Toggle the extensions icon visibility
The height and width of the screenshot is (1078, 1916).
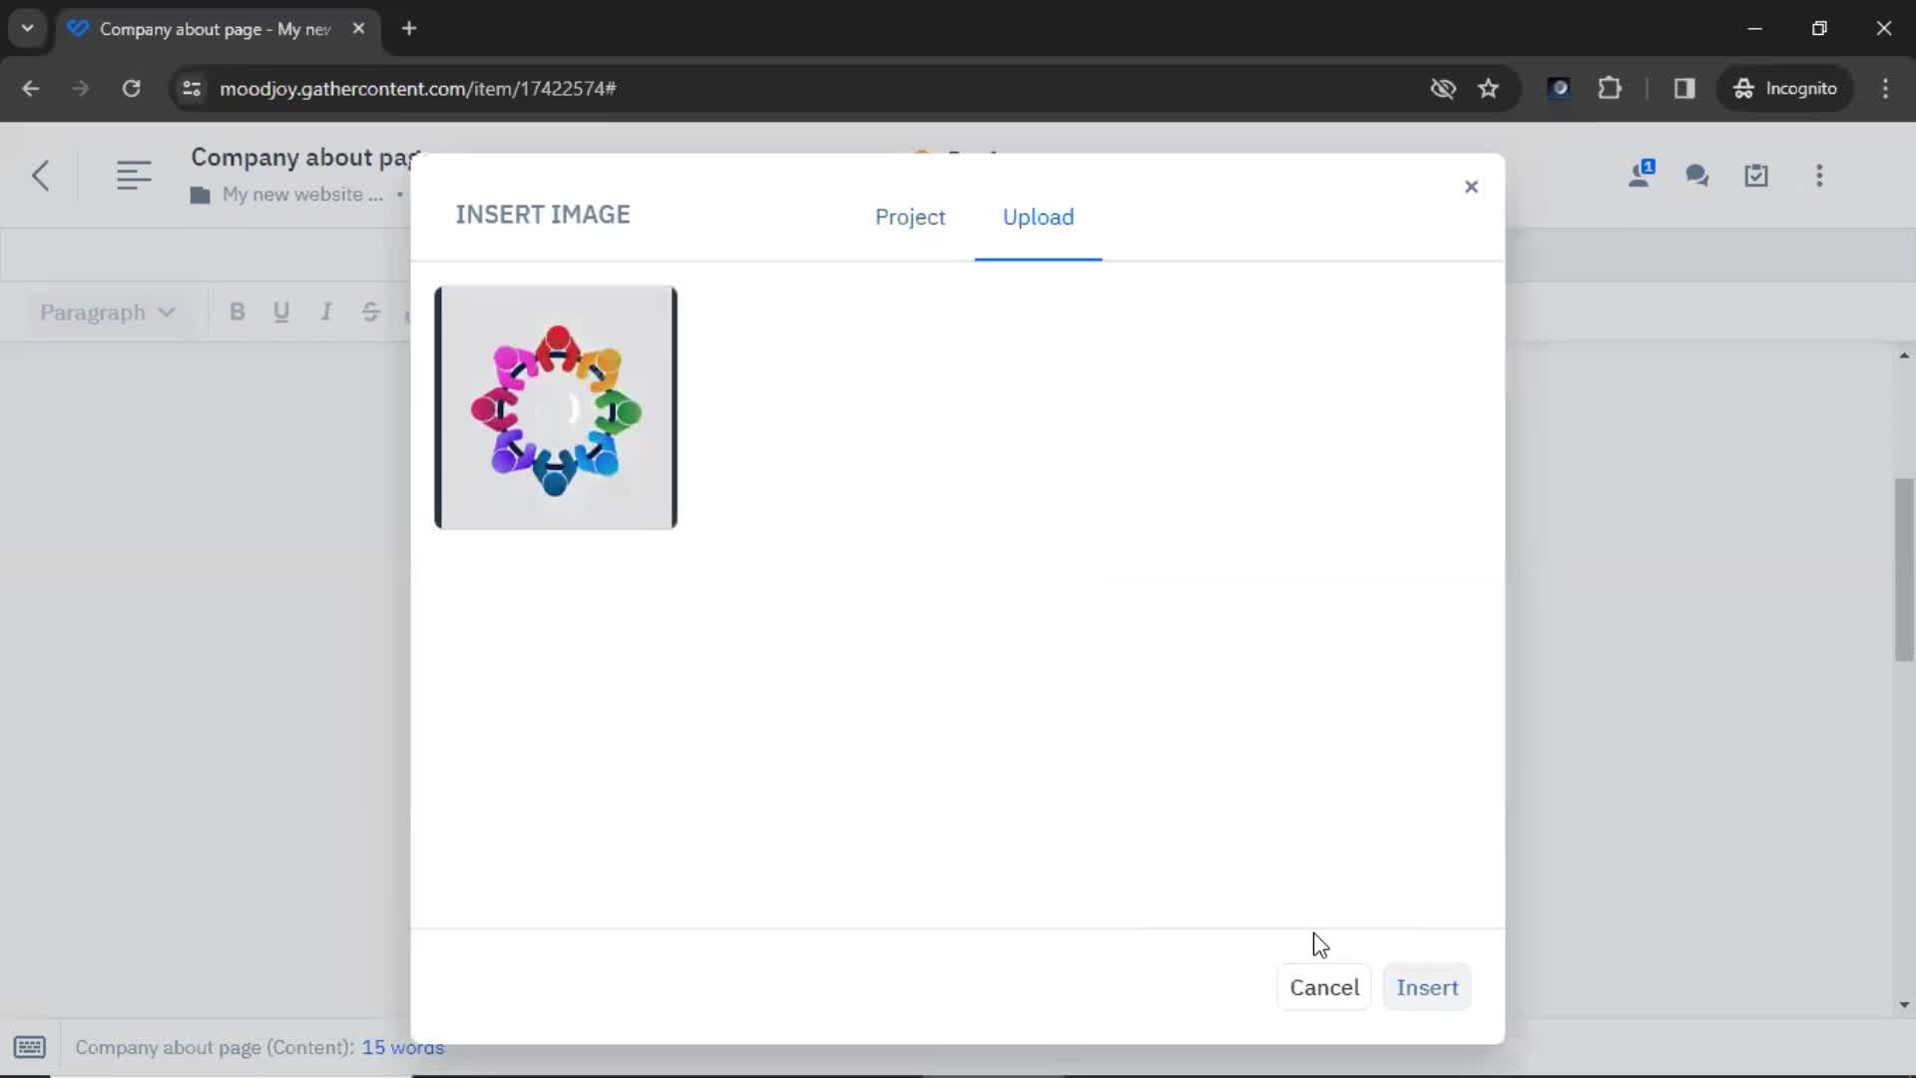(x=1611, y=88)
